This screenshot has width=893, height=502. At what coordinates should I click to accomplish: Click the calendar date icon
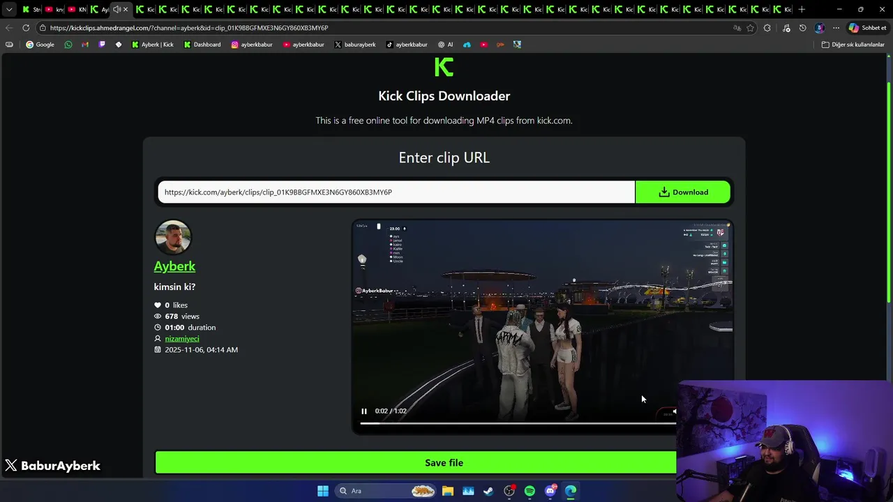coord(158,350)
